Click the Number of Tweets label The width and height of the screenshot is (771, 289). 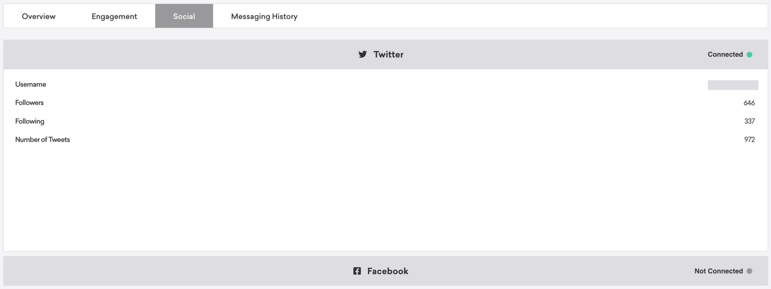(x=42, y=140)
